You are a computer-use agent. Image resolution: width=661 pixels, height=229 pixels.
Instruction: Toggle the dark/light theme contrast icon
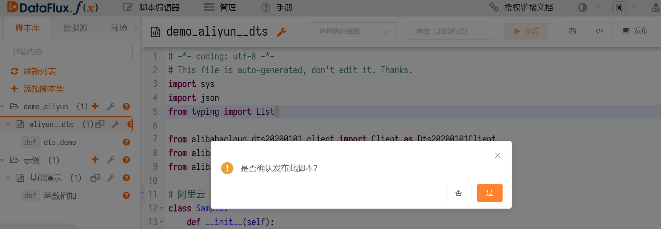point(583,8)
